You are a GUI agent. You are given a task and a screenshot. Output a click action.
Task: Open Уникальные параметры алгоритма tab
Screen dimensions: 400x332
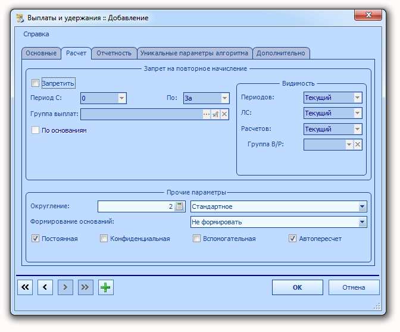coord(195,53)
